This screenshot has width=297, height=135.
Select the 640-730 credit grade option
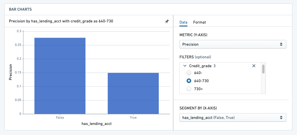click(189, 81)
